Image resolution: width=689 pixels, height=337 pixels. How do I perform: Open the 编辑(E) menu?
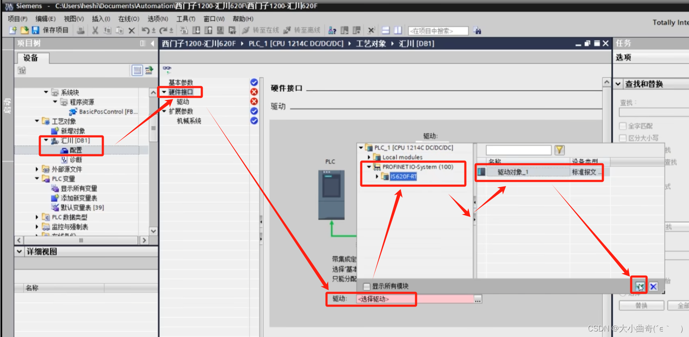point(45,19)
